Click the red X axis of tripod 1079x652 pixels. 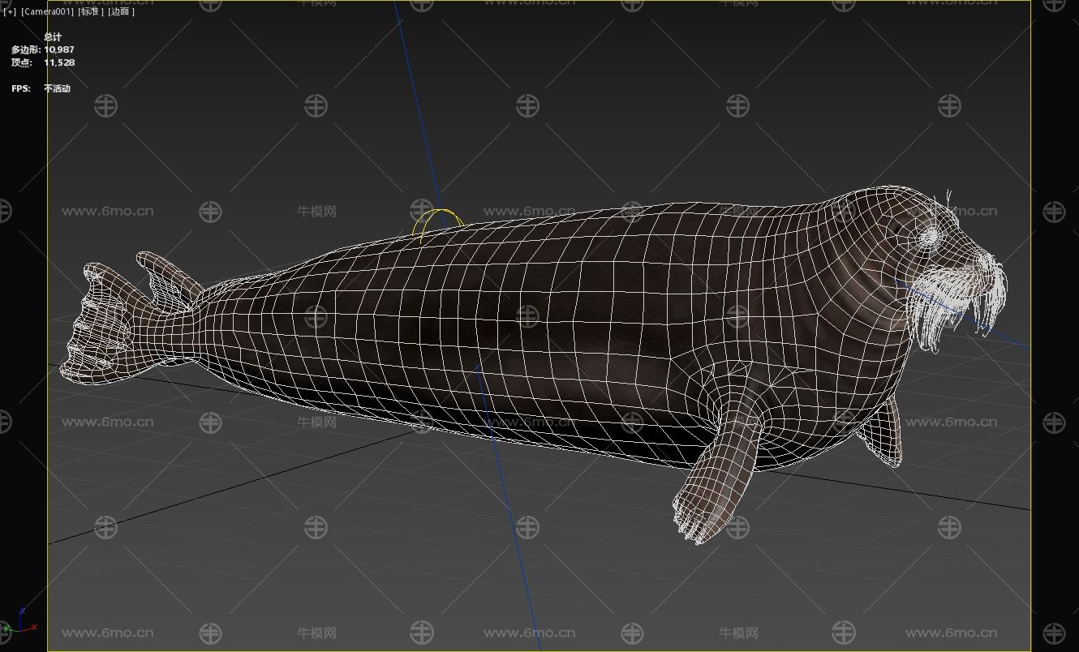click(x=31, y=627)
